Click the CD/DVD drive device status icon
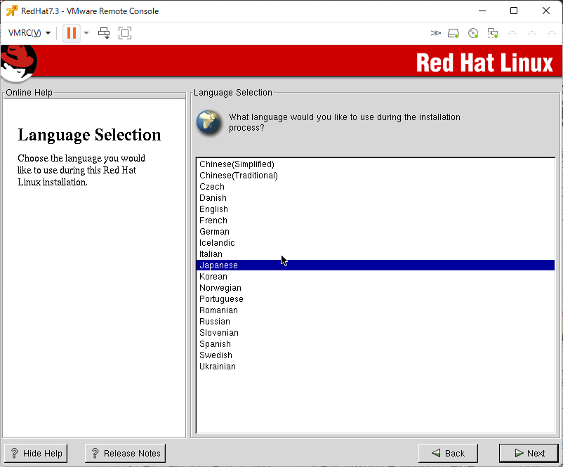The width and height of the screenshot is (563, 467). tap(473, 34)
